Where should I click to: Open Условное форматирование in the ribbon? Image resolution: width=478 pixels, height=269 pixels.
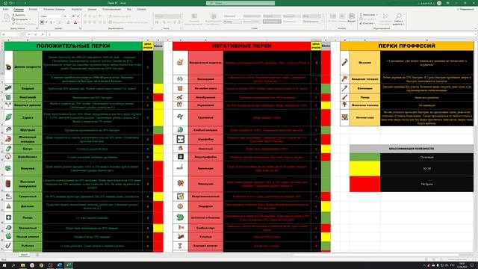(x=194, y=19)
